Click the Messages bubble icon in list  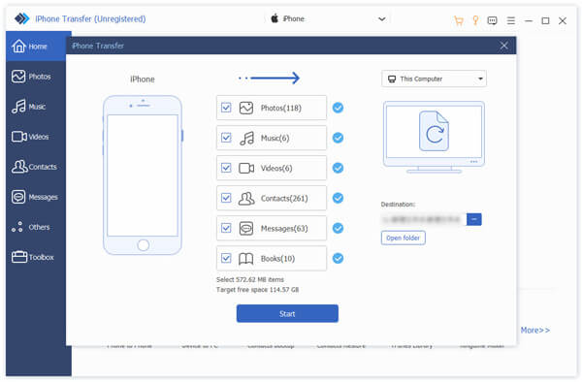pos(246,229)
